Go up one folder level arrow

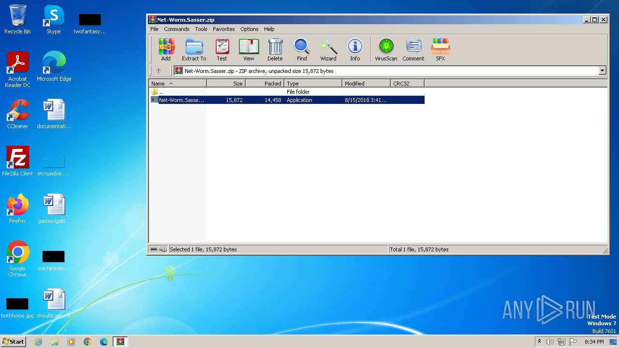[x=158, y=71]
